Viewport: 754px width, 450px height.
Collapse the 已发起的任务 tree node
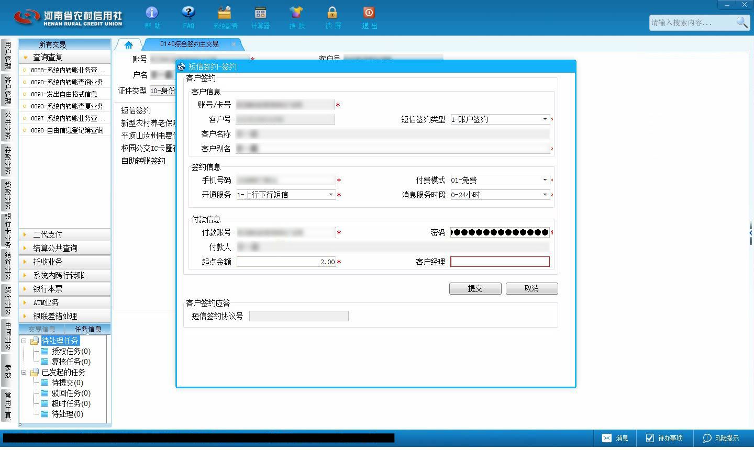24,372
